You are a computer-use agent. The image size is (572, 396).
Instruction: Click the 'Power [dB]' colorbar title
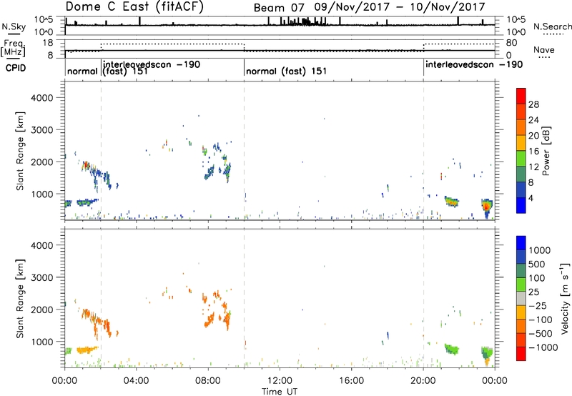point(546,151)
